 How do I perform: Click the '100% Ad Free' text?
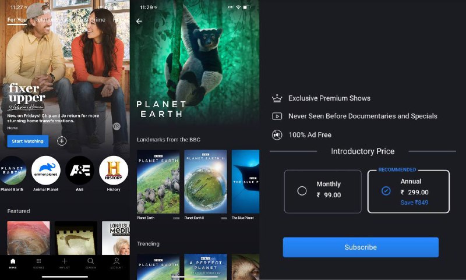click(310, 135)
